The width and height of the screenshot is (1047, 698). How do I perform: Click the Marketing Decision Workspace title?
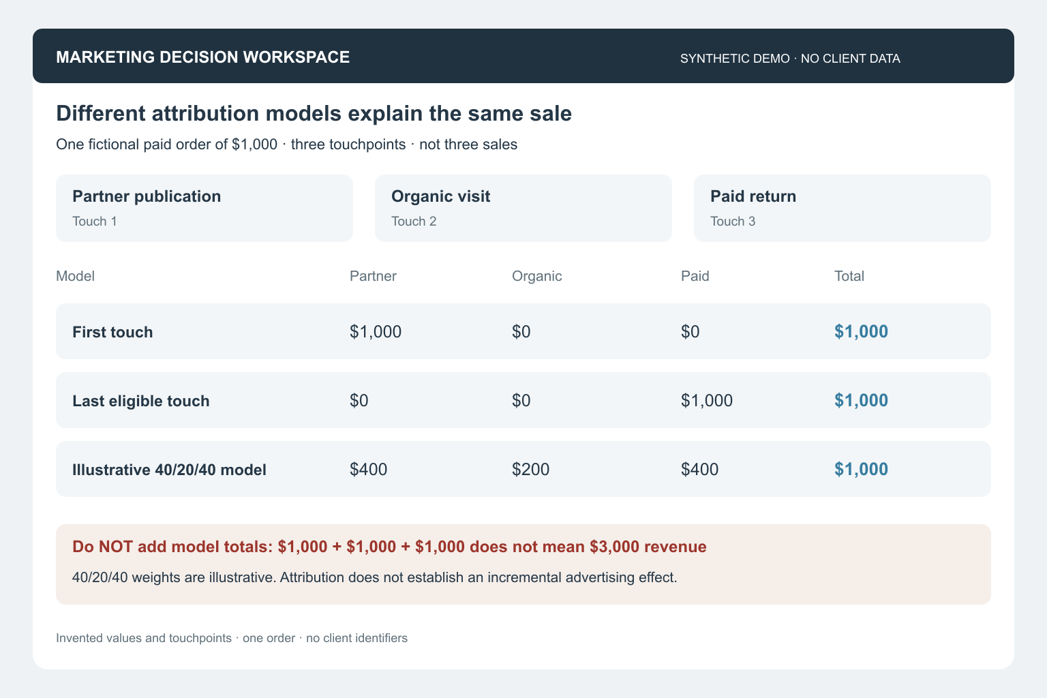203,57
